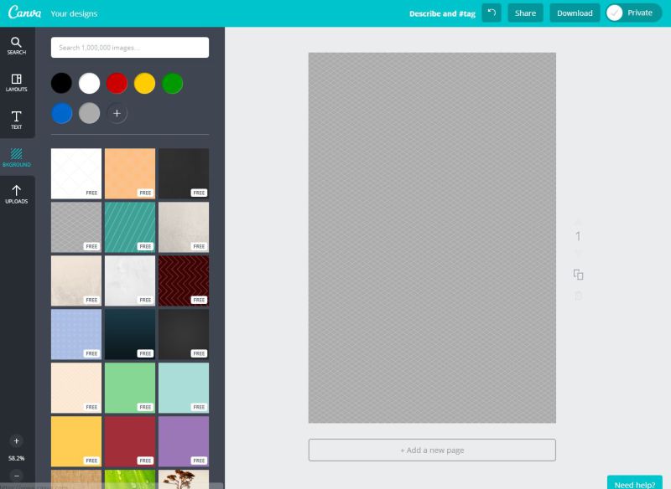Zoom in with the plus button
671x489 pixels.
[x=16, y=440]
